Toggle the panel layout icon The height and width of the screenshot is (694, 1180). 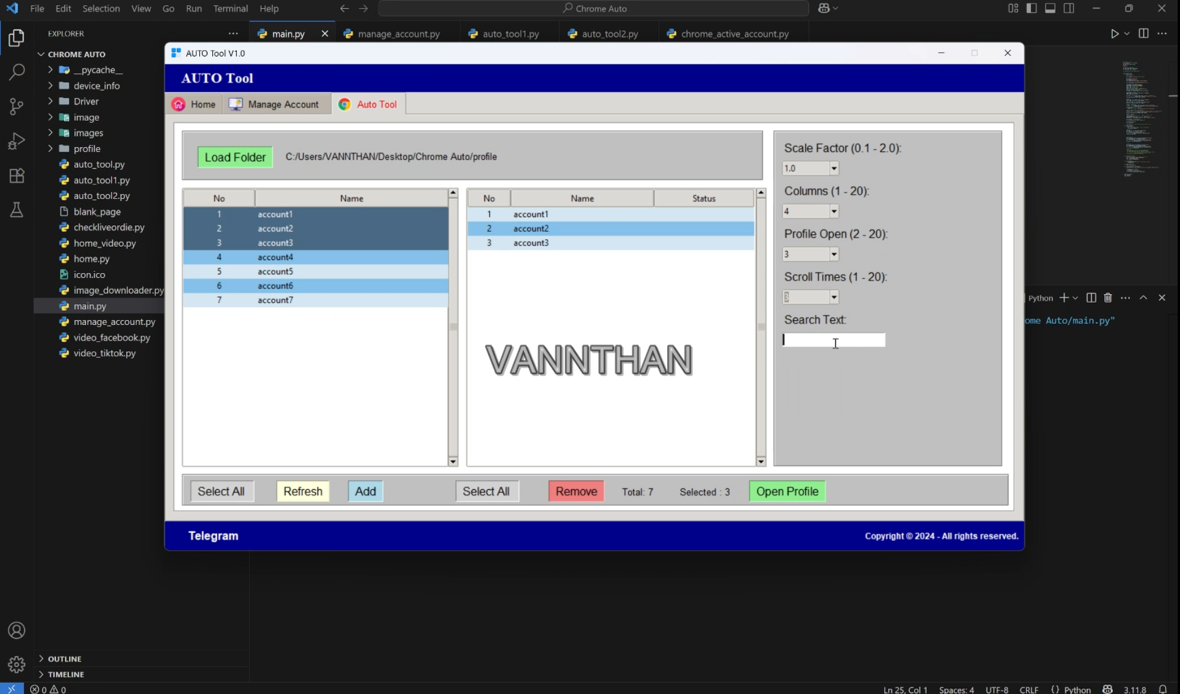pos(1050,8)
